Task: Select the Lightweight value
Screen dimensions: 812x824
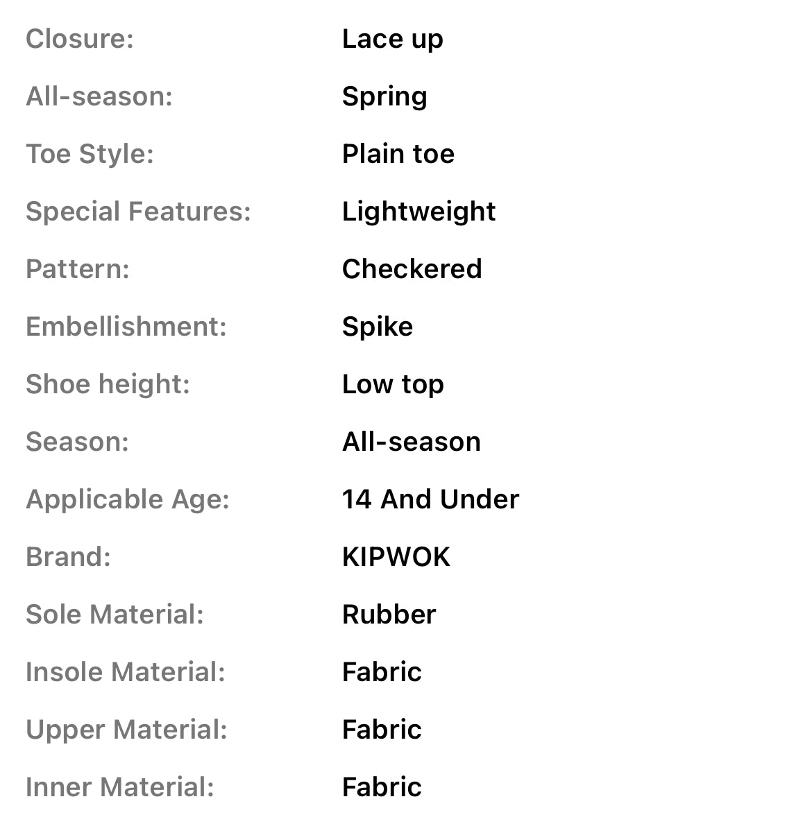Action: click(418, 212)
